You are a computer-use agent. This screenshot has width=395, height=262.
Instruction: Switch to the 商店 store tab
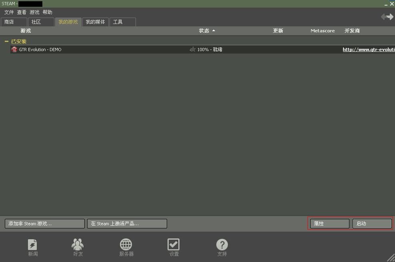[14, 22]
